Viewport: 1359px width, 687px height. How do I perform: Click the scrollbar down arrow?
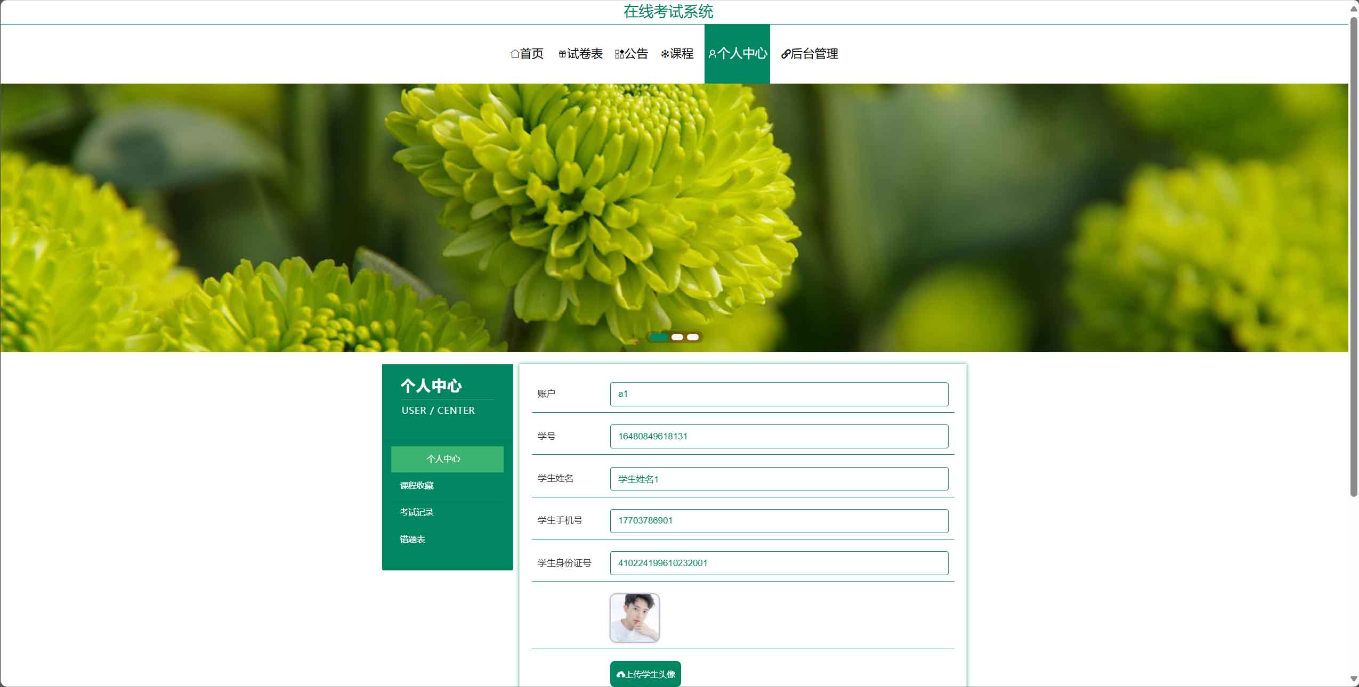coord(1354,679)
